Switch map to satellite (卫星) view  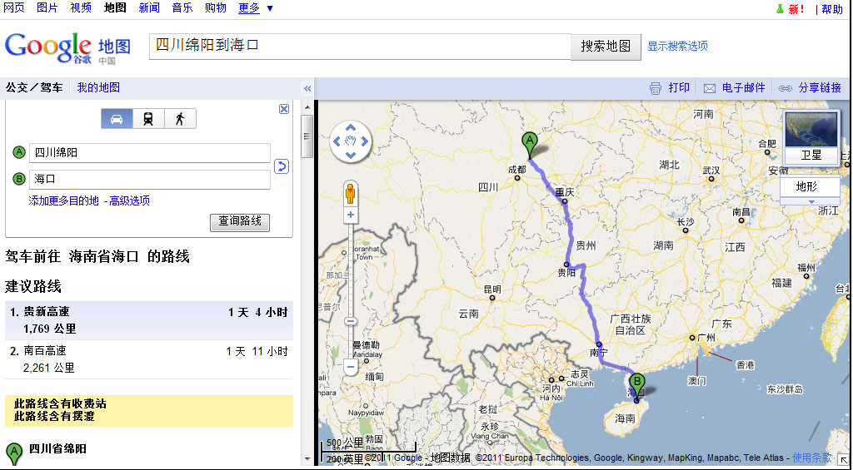coord(811,155)
